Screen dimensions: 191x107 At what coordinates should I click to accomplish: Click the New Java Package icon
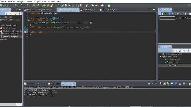tap(34, 5)
